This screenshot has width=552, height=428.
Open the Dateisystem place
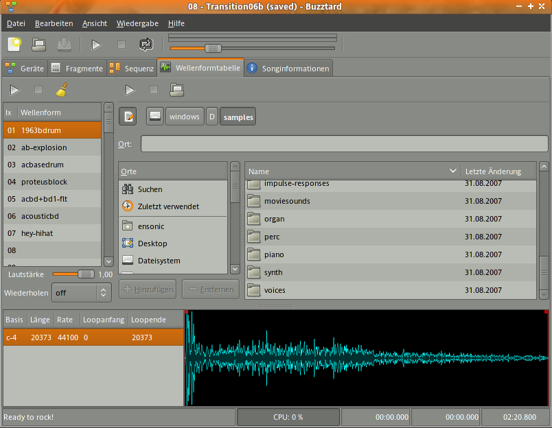[x=173, y=261]
